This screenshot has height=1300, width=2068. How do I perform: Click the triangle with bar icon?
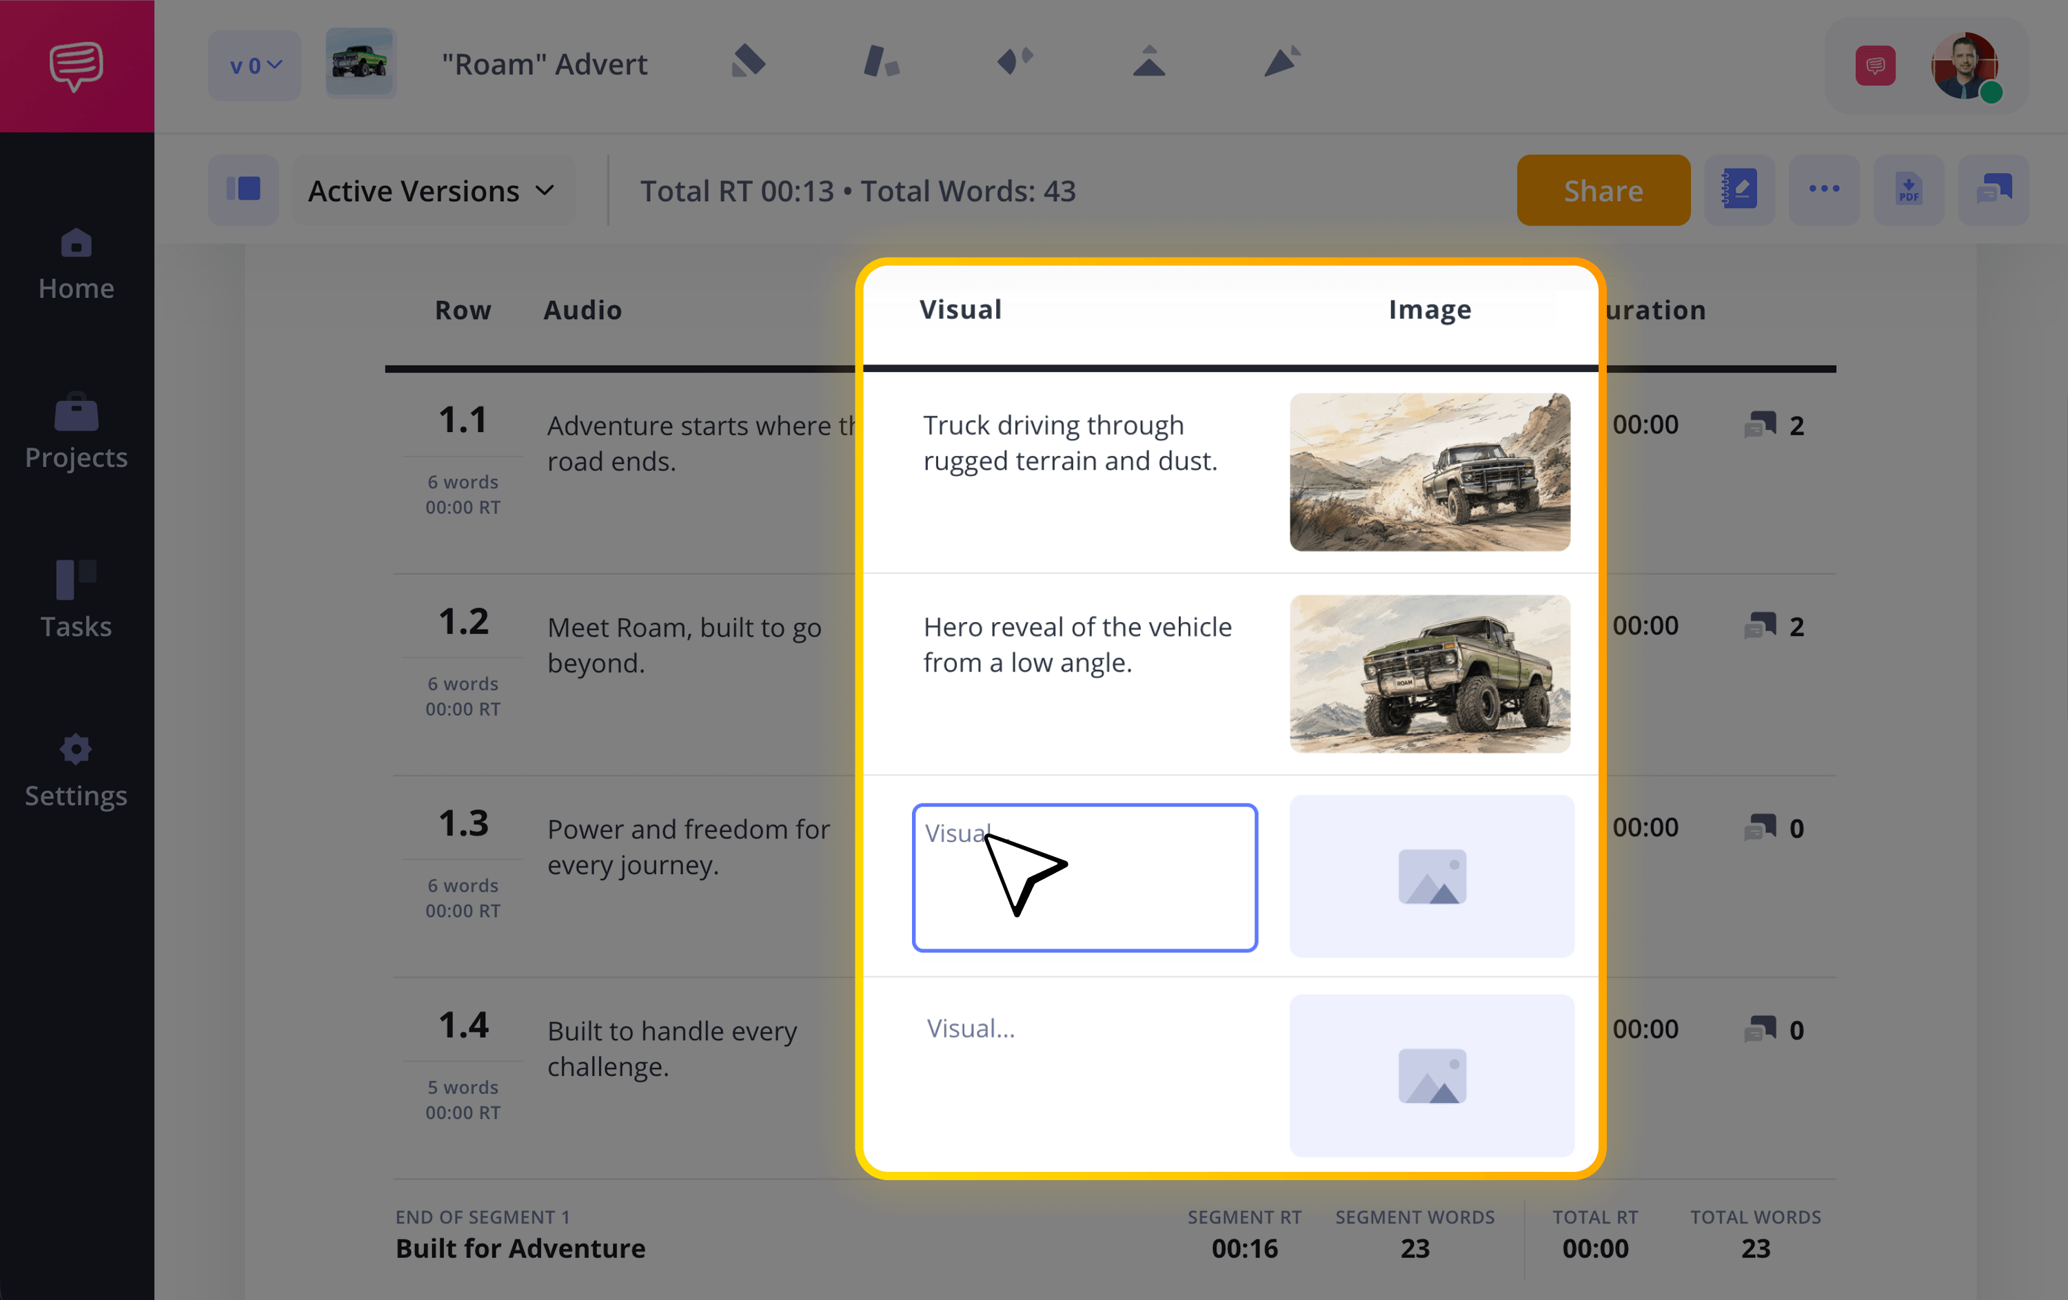pos(1148,62)
